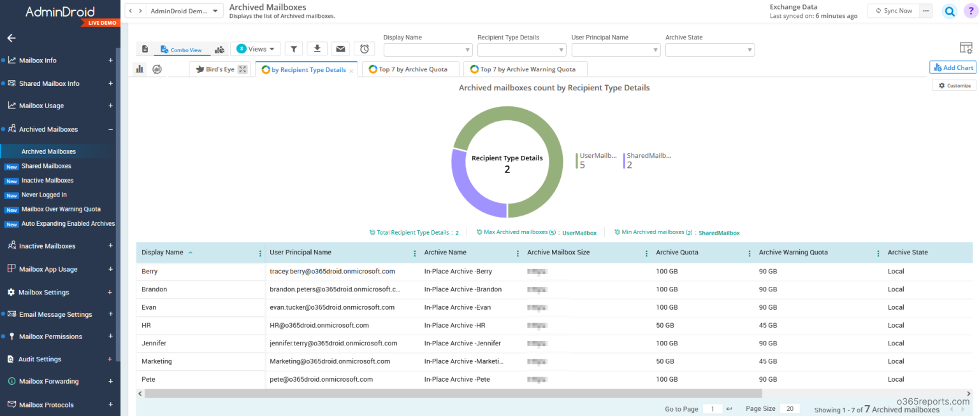This screenshot has height=416, width=979.
Task: Click the download export icon
Action: (317, 49)
